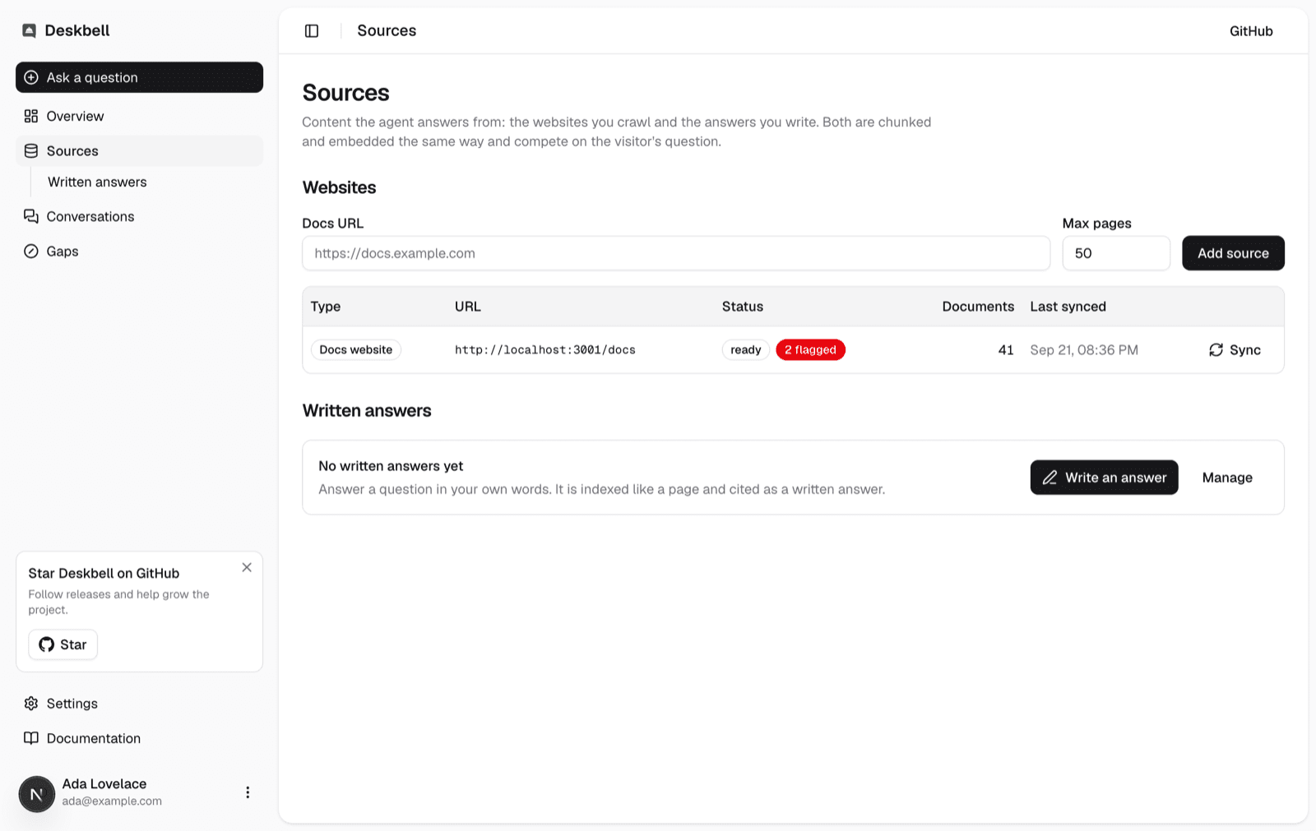Open Written answers in the sidebar
The width and height of the screenshot is (1316, 831).
point(97,182)
